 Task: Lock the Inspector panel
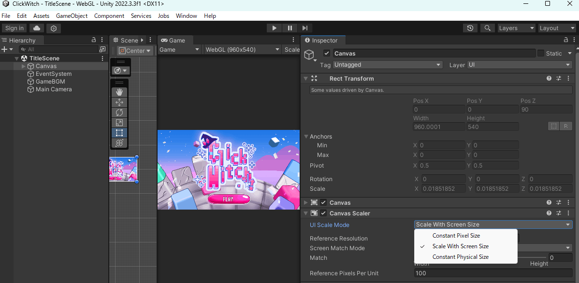(x=565, y=40)
